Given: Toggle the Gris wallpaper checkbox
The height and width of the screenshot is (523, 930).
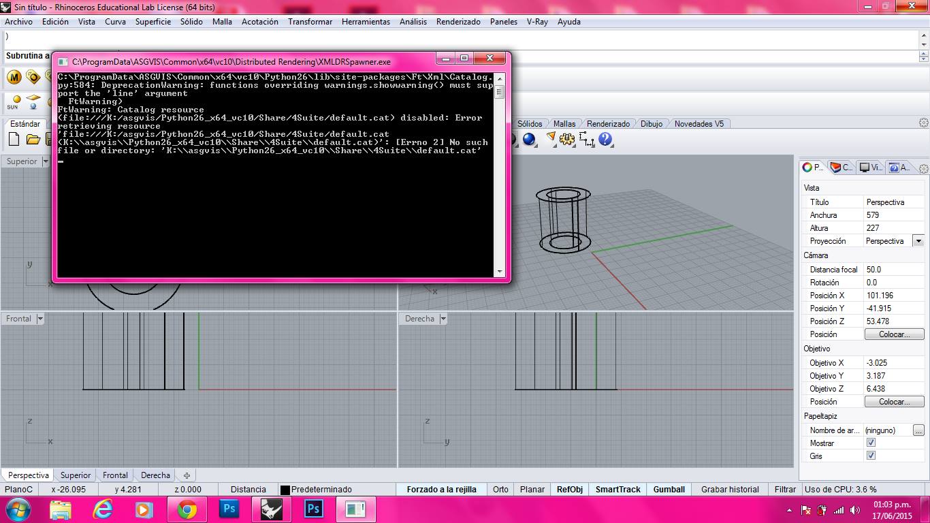Looking at the screenshot, I should click(x=871, y=456).
